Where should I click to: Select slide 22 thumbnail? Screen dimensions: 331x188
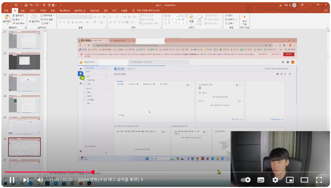click(x=24, y=61)
